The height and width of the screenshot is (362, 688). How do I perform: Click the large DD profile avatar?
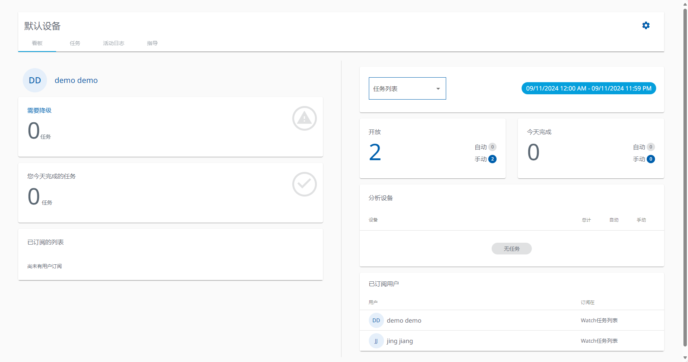35,80
